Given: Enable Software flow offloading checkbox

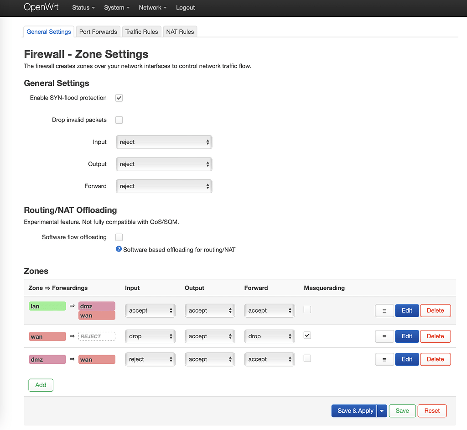Looking at the screenshot, I should (x=119, y=237).
